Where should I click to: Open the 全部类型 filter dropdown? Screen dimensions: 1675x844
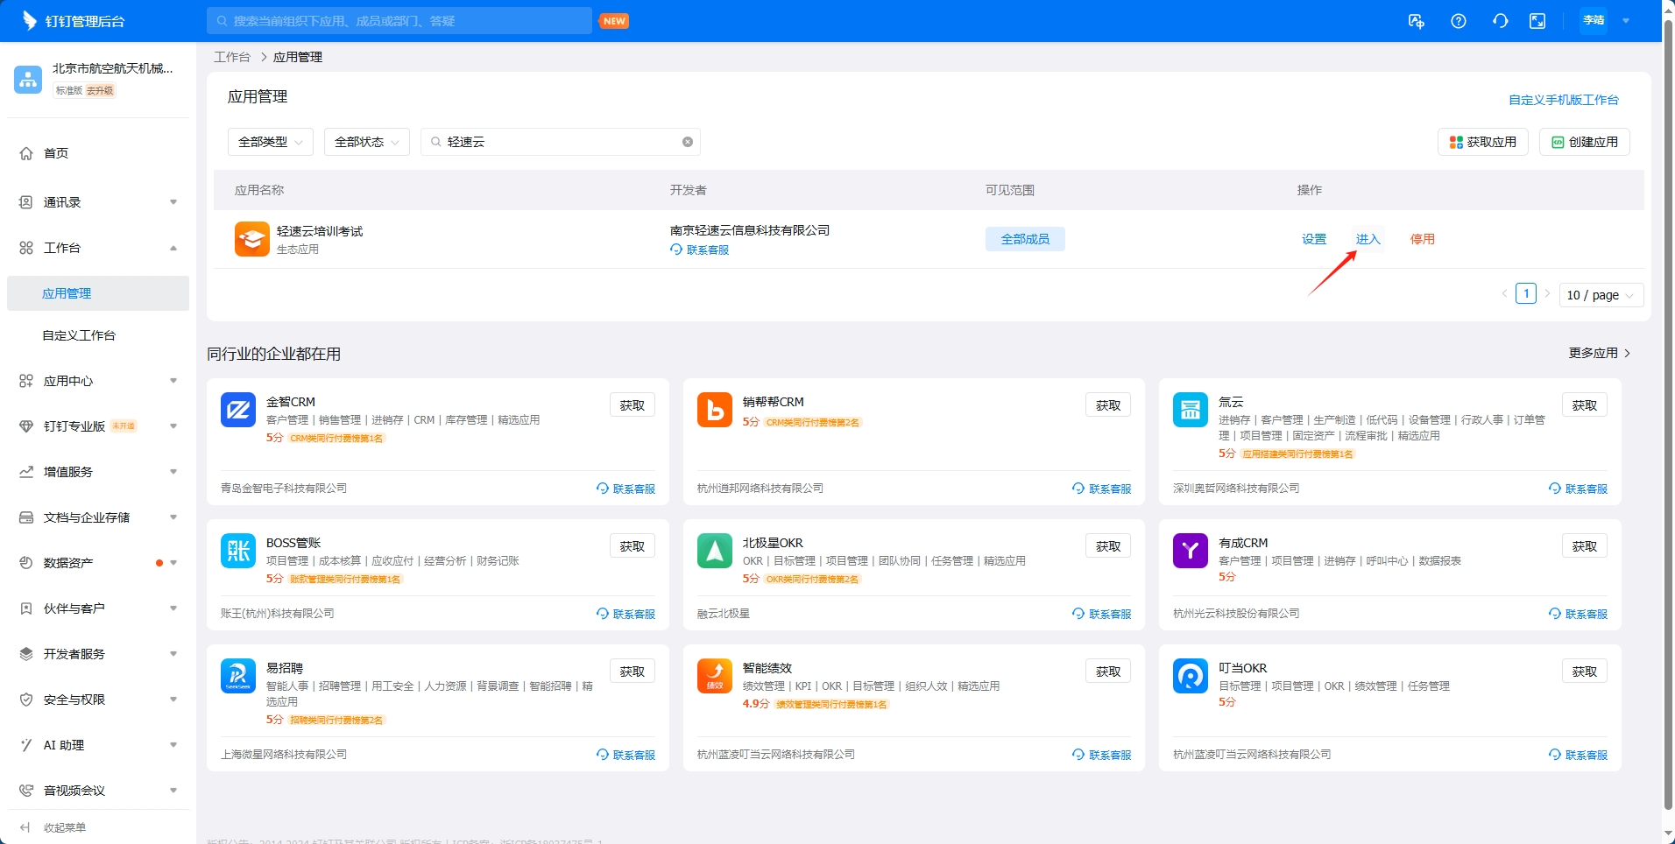coord(271,142)
